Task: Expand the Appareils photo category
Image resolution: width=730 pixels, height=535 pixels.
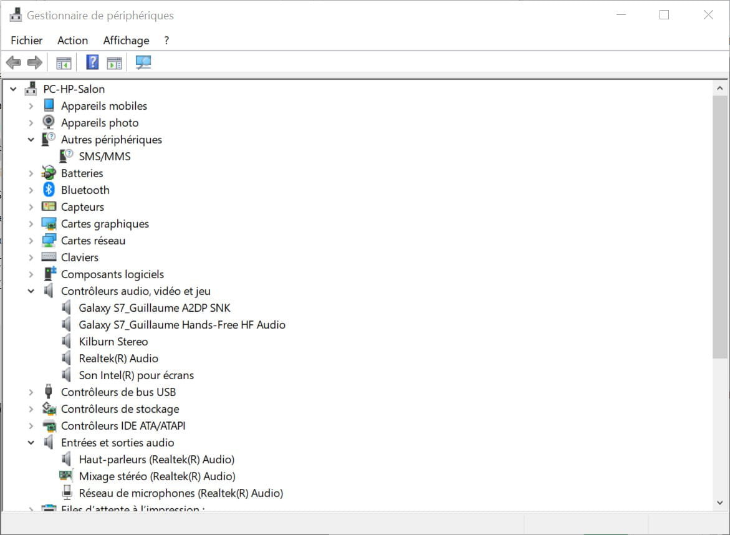Action: [31, 122]
